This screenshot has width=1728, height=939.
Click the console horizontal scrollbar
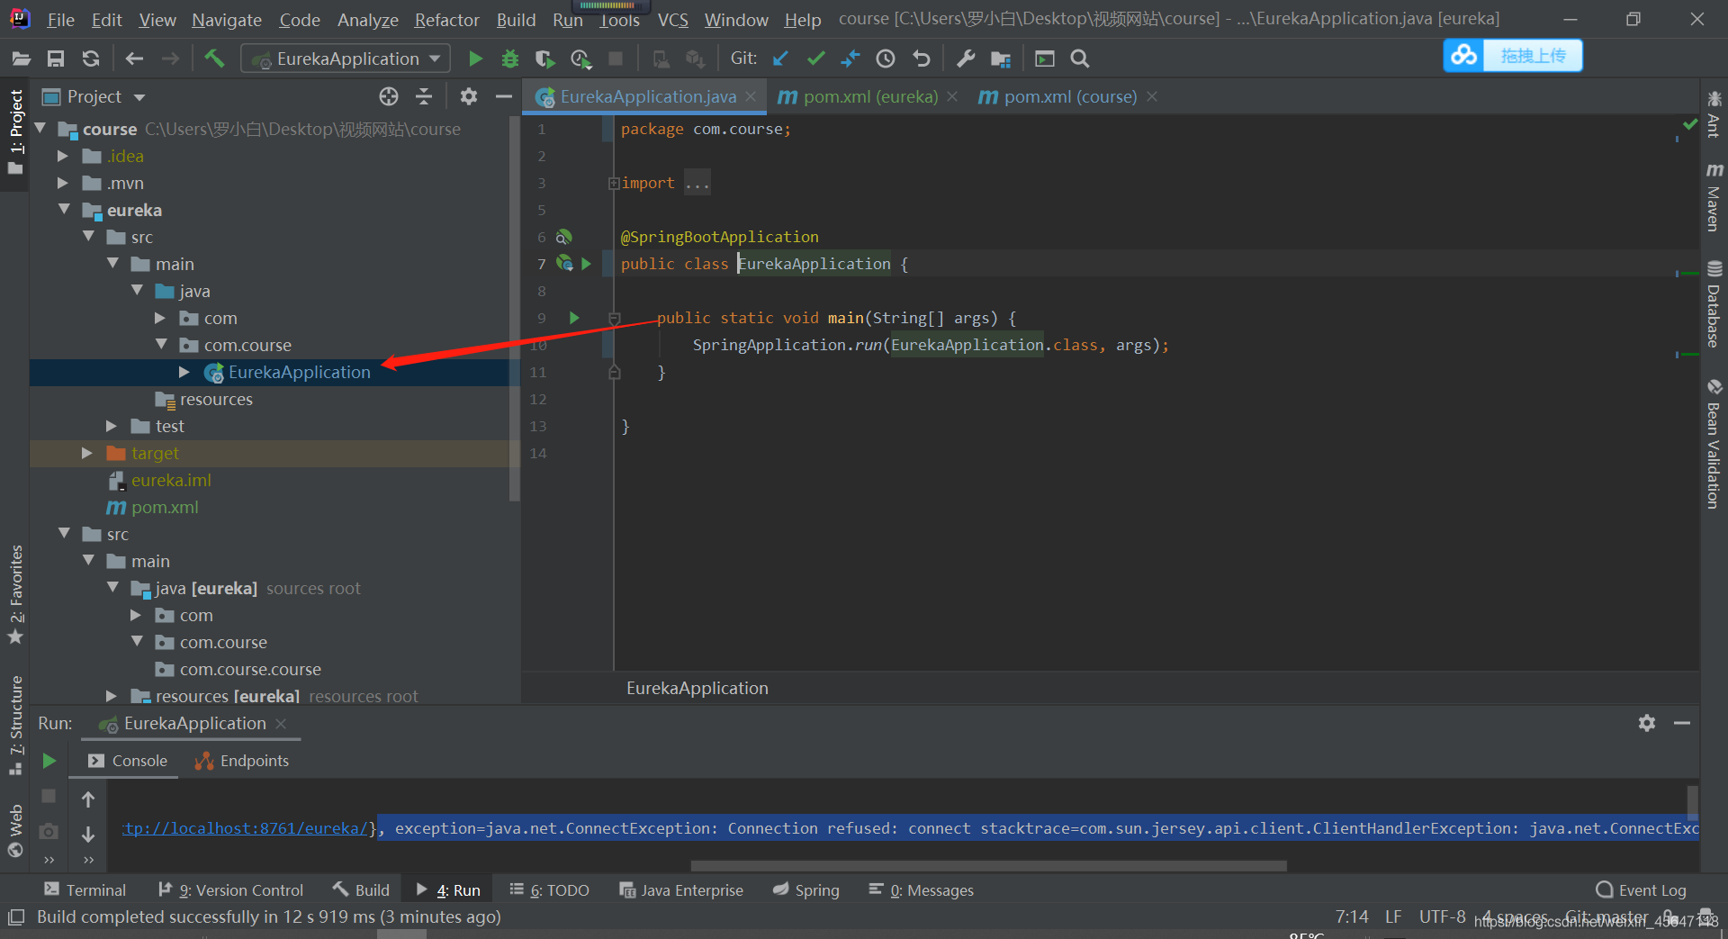(x=988, y=866)
